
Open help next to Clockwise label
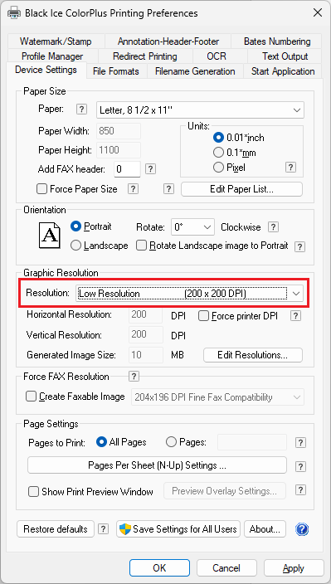coord(274,226)
